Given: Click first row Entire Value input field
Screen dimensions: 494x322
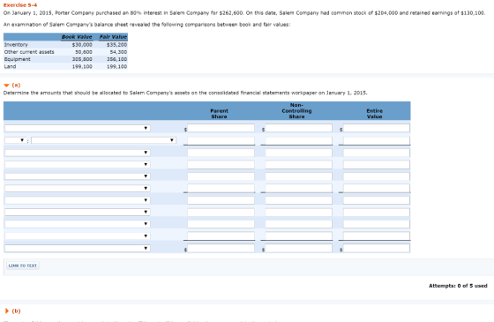Looking at the screenshot, I should pyautogui.click(x=377, y=128).
